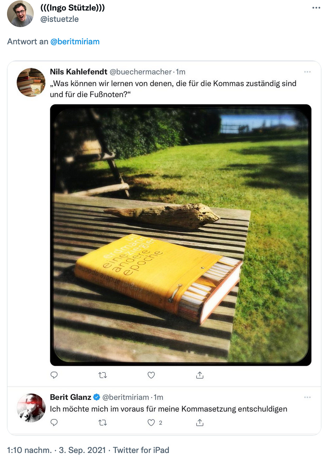The width and height of the screenshot is (328, 460).
Task: Open the tweet timestamp 1:10 nachm. 3. Sep. 2021
Action: click(56, 450)
